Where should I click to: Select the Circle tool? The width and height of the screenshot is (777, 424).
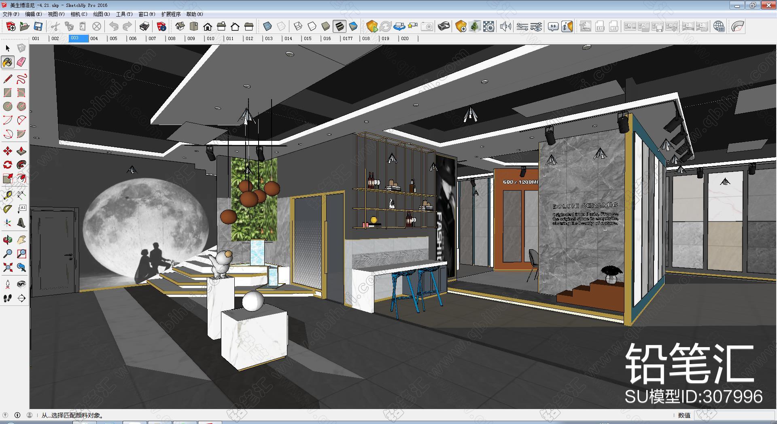8,106
